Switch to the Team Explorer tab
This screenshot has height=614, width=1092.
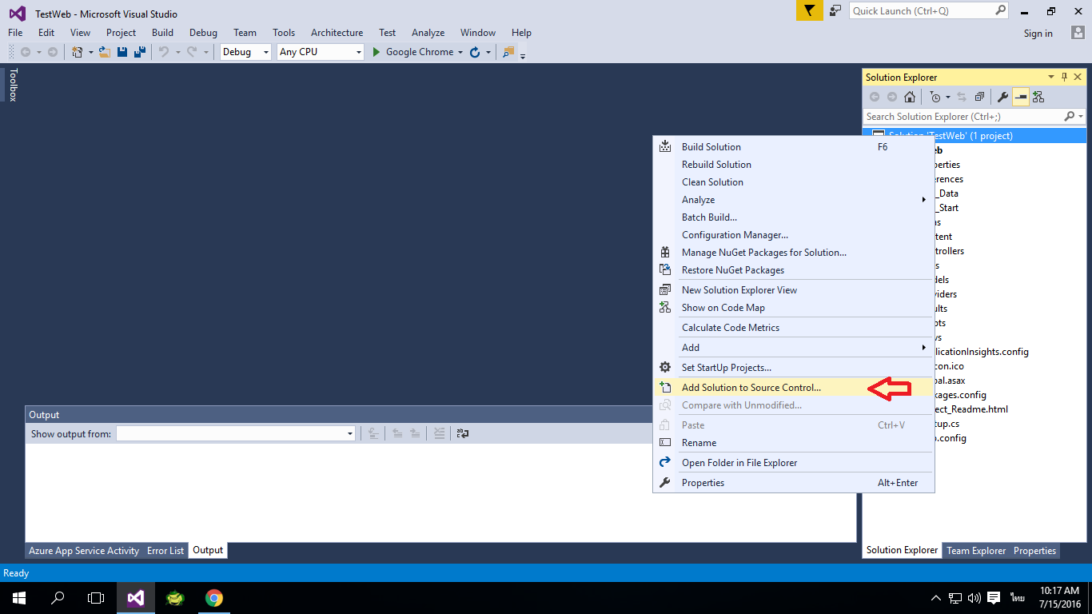point(976,551)
